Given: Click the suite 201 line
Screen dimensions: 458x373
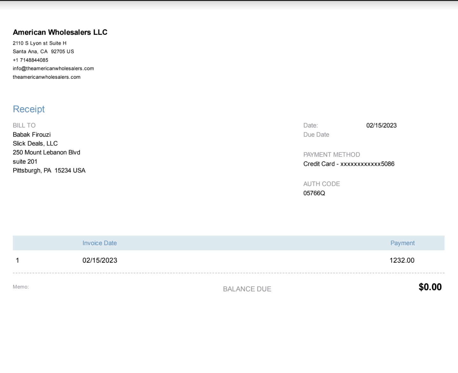Looking at the screenshot, I should tap(25, 162).
